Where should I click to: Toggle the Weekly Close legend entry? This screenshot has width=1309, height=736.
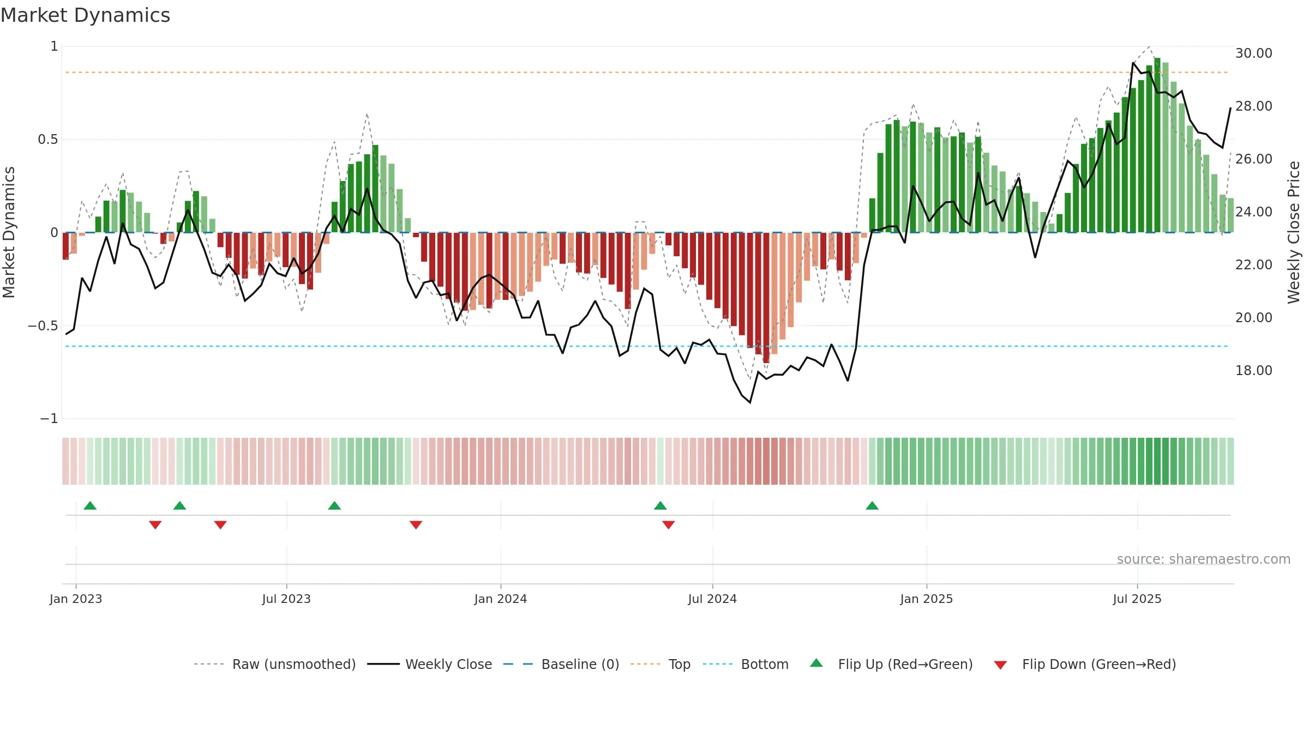(430, 664)
